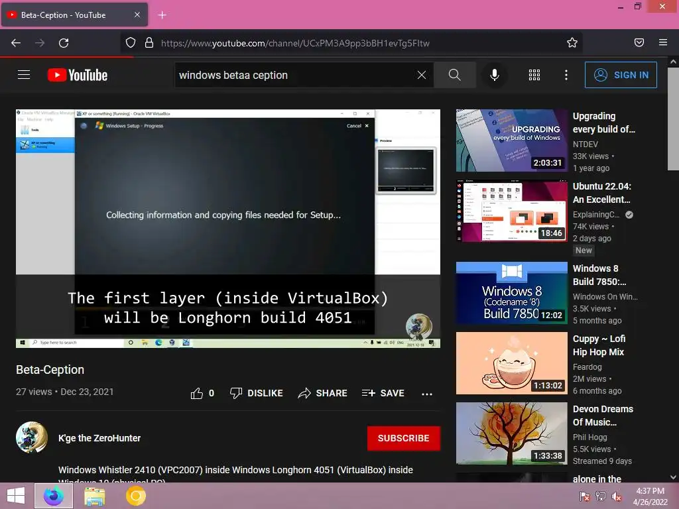Save the video to a playlist
Viewport: 679px width, 509px height.
tap(383, 393)
